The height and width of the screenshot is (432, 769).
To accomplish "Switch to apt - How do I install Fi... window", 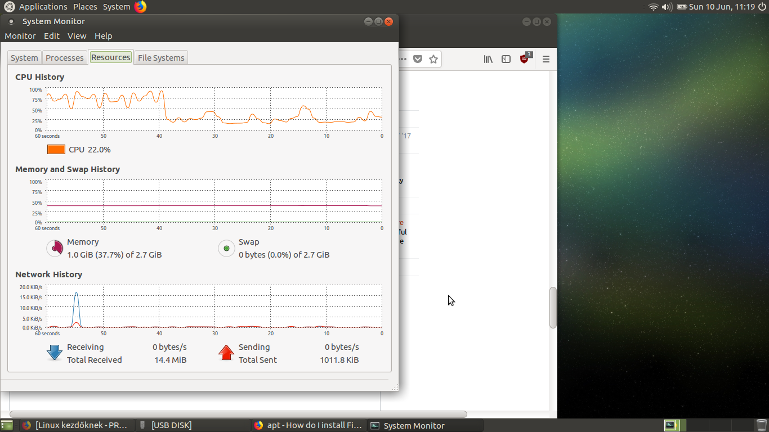I will point(308,425).
